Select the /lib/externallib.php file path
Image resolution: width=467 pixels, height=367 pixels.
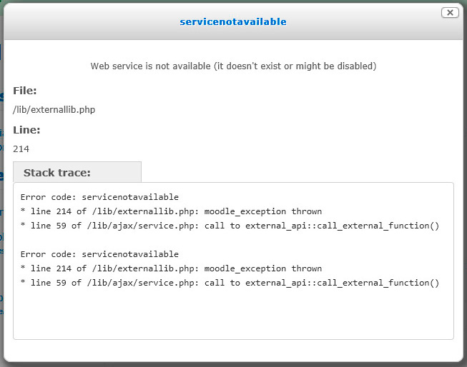coord(54,110)
